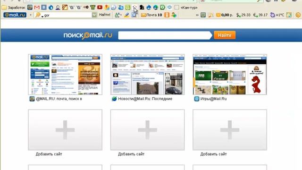Click the highlighter toolbar icon
Image resolution: width=302 pixels, height=170 pixels.
pyautogui.click(x=126, y=15)
